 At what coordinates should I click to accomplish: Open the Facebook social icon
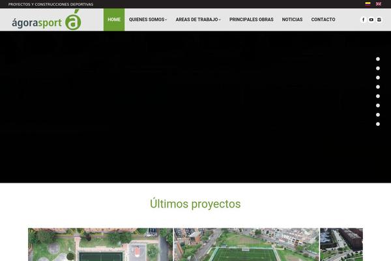pos(364,20)
